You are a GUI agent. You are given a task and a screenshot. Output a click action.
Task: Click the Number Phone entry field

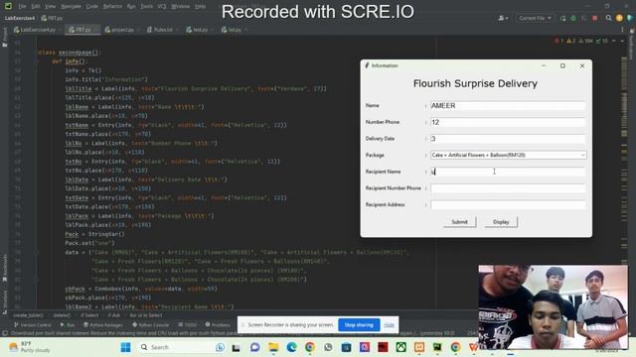[x=508, y=122]
